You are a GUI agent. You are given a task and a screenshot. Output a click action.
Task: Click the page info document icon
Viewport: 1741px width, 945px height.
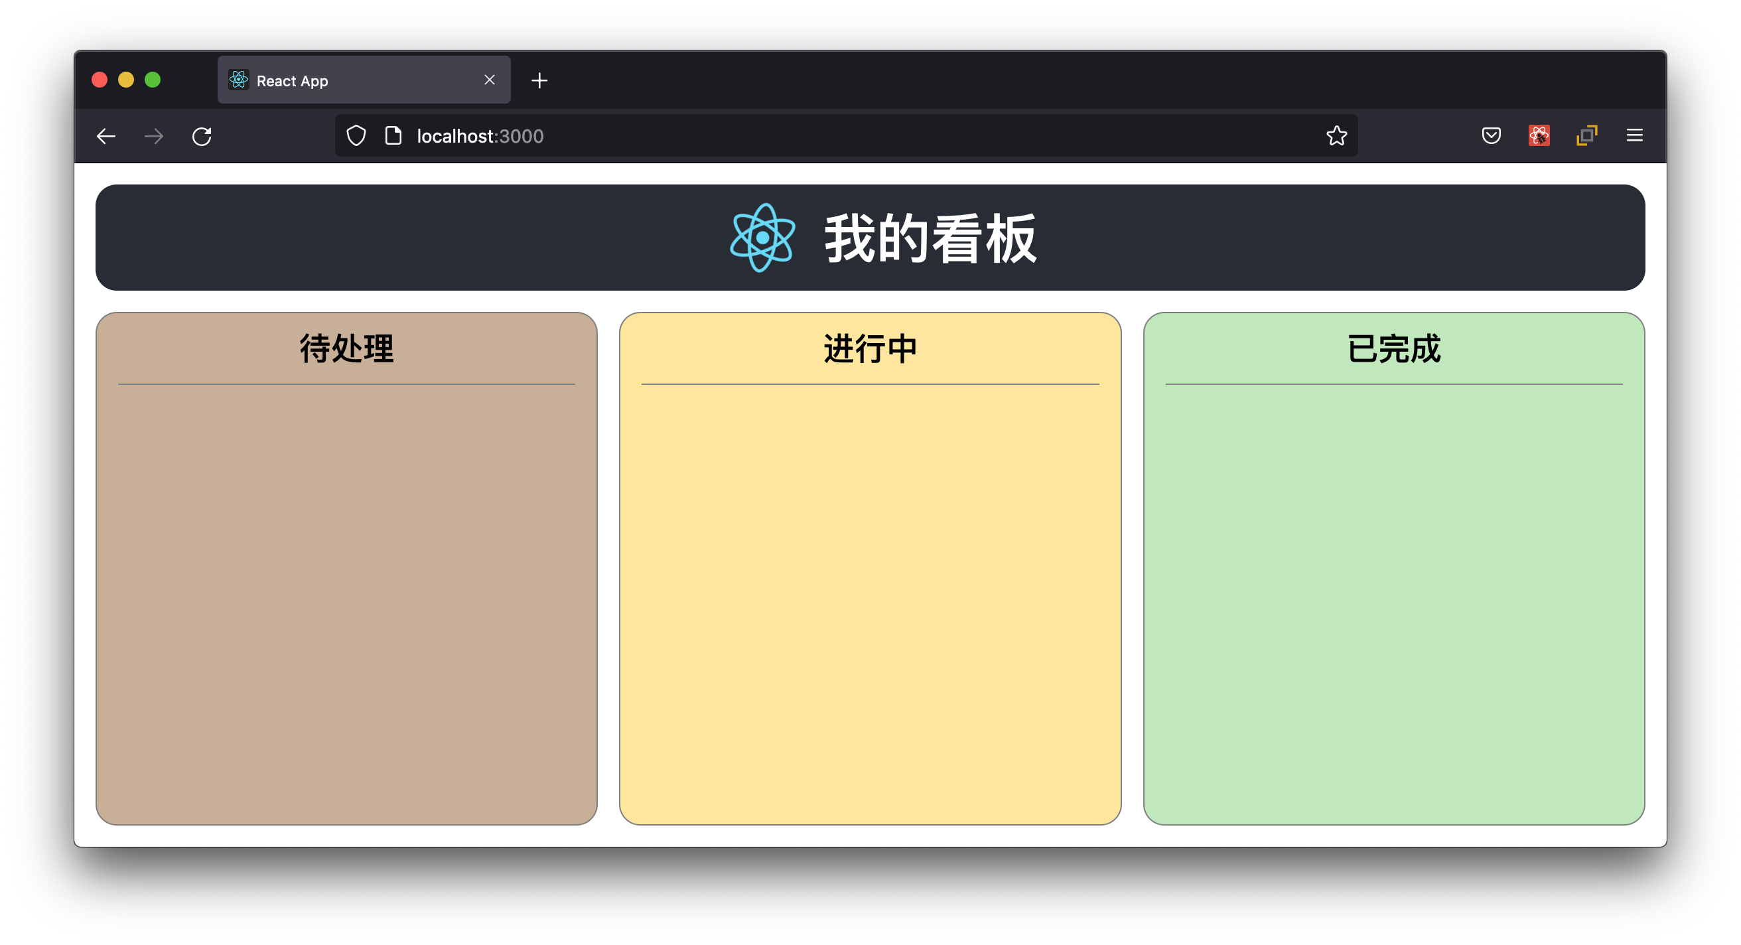(x=393, y=136)
